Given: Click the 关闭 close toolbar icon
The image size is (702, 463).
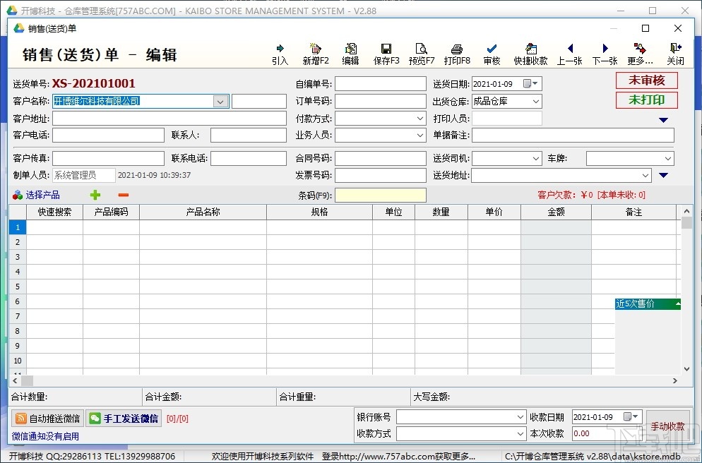Looking at the screenshot, I should 675,54.
